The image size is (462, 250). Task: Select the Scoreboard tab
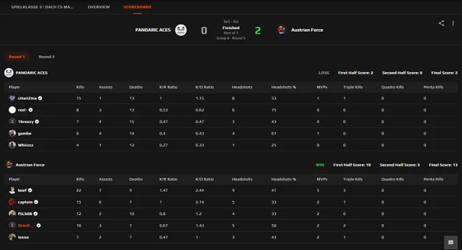pos(137,7)
